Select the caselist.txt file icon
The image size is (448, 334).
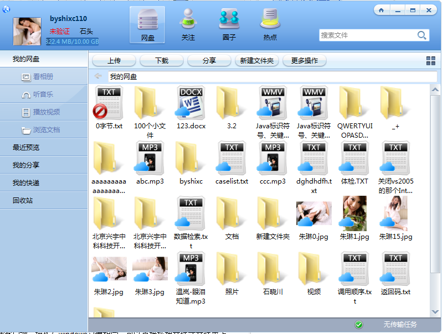231,158
